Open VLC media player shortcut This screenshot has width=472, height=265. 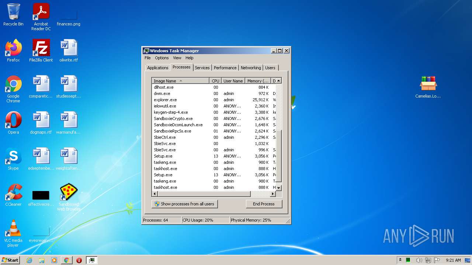tap(13, 233)
